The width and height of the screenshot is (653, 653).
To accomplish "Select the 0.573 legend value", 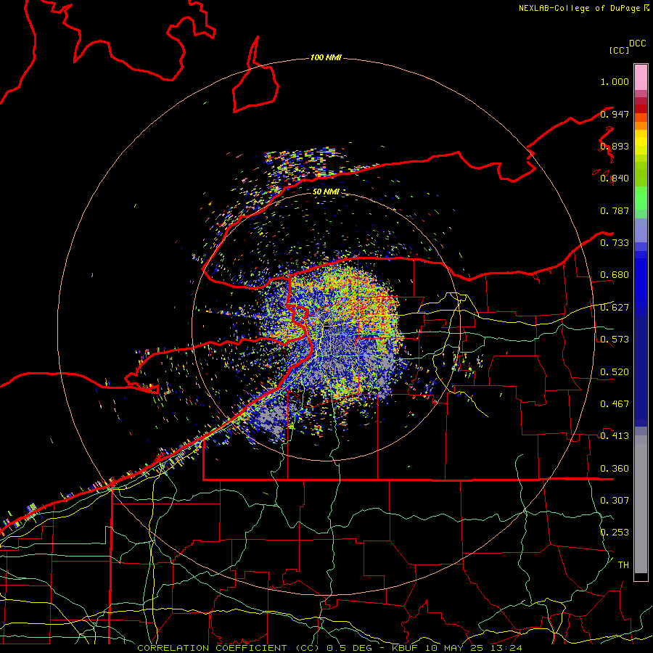I will pos(615,340).
